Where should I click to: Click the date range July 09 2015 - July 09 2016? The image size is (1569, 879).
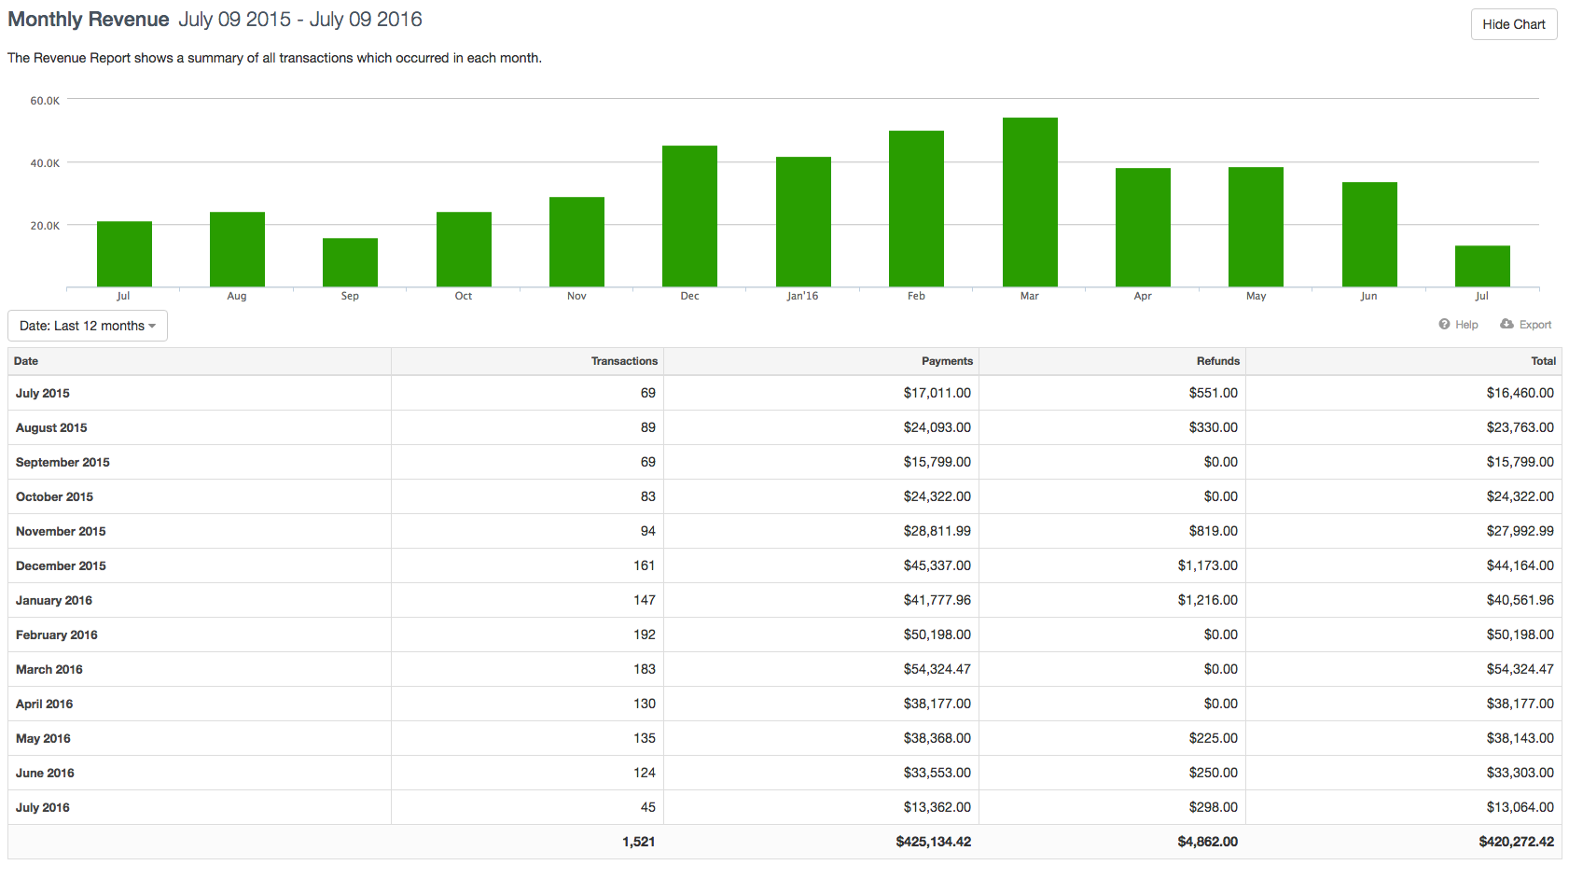point(300,20)
